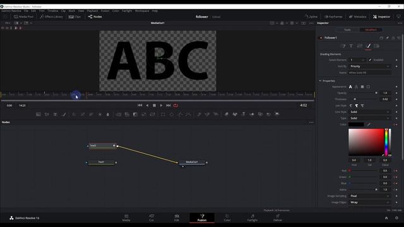Viewport: 404px width, 227px height.
Task: Add an Ellipse mask from the toolbar
Action: [171, 114]
